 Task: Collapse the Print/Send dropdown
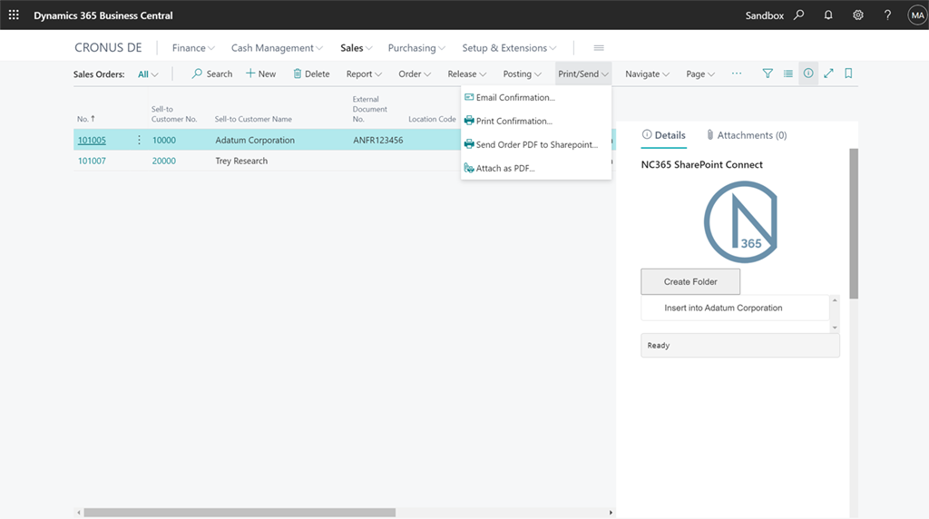pos(583,73)
